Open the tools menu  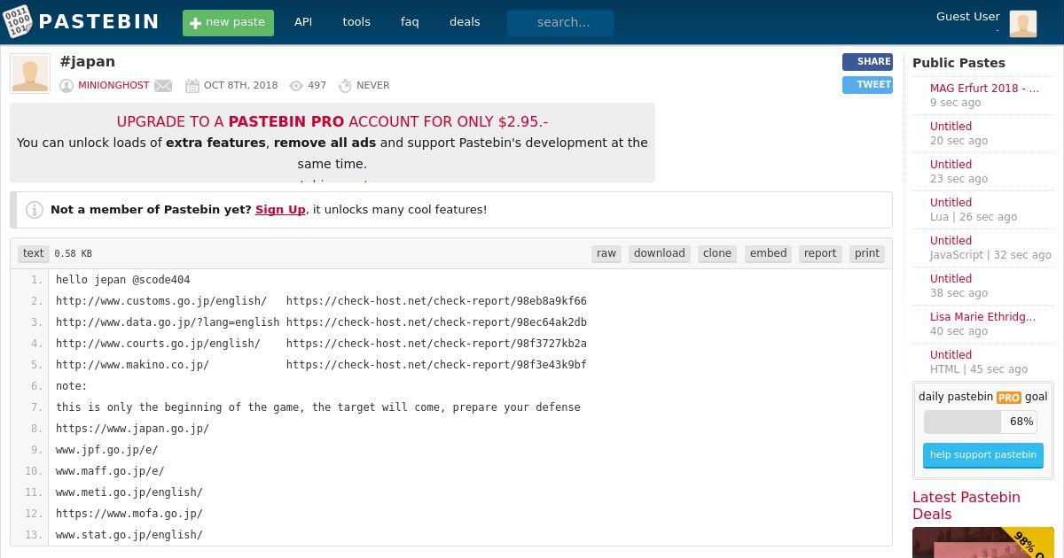(x=356, y=22)
